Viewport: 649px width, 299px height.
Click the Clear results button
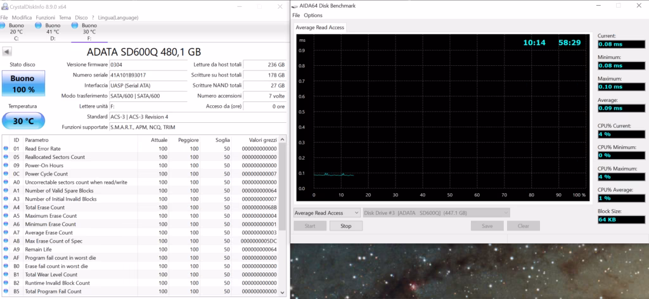(x=524, y=226)
